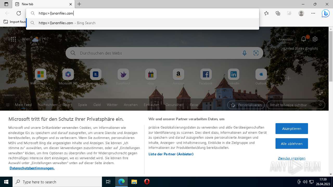This screenshot has height=187, width=333.
Task: Select the Gesundheit feed tab
Action: point(175,105)
